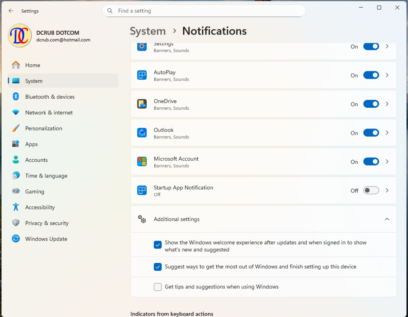This screenshot has width=408, height=317.
Task: Turn off OneDrive notifications toggle
Action: tap(371, 104)
